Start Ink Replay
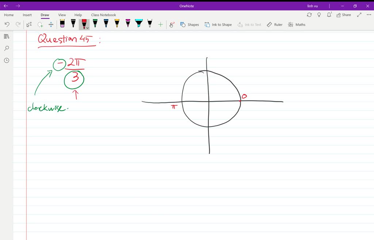The width and height of the screenshot is (374, 240). coord(171,24)
